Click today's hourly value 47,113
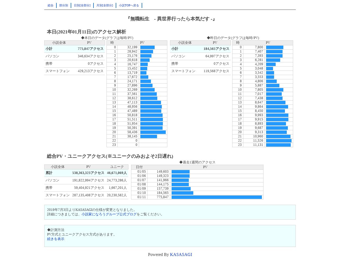Screen dimensions: 340x257 pyautogui.click(x=132, y=102)
